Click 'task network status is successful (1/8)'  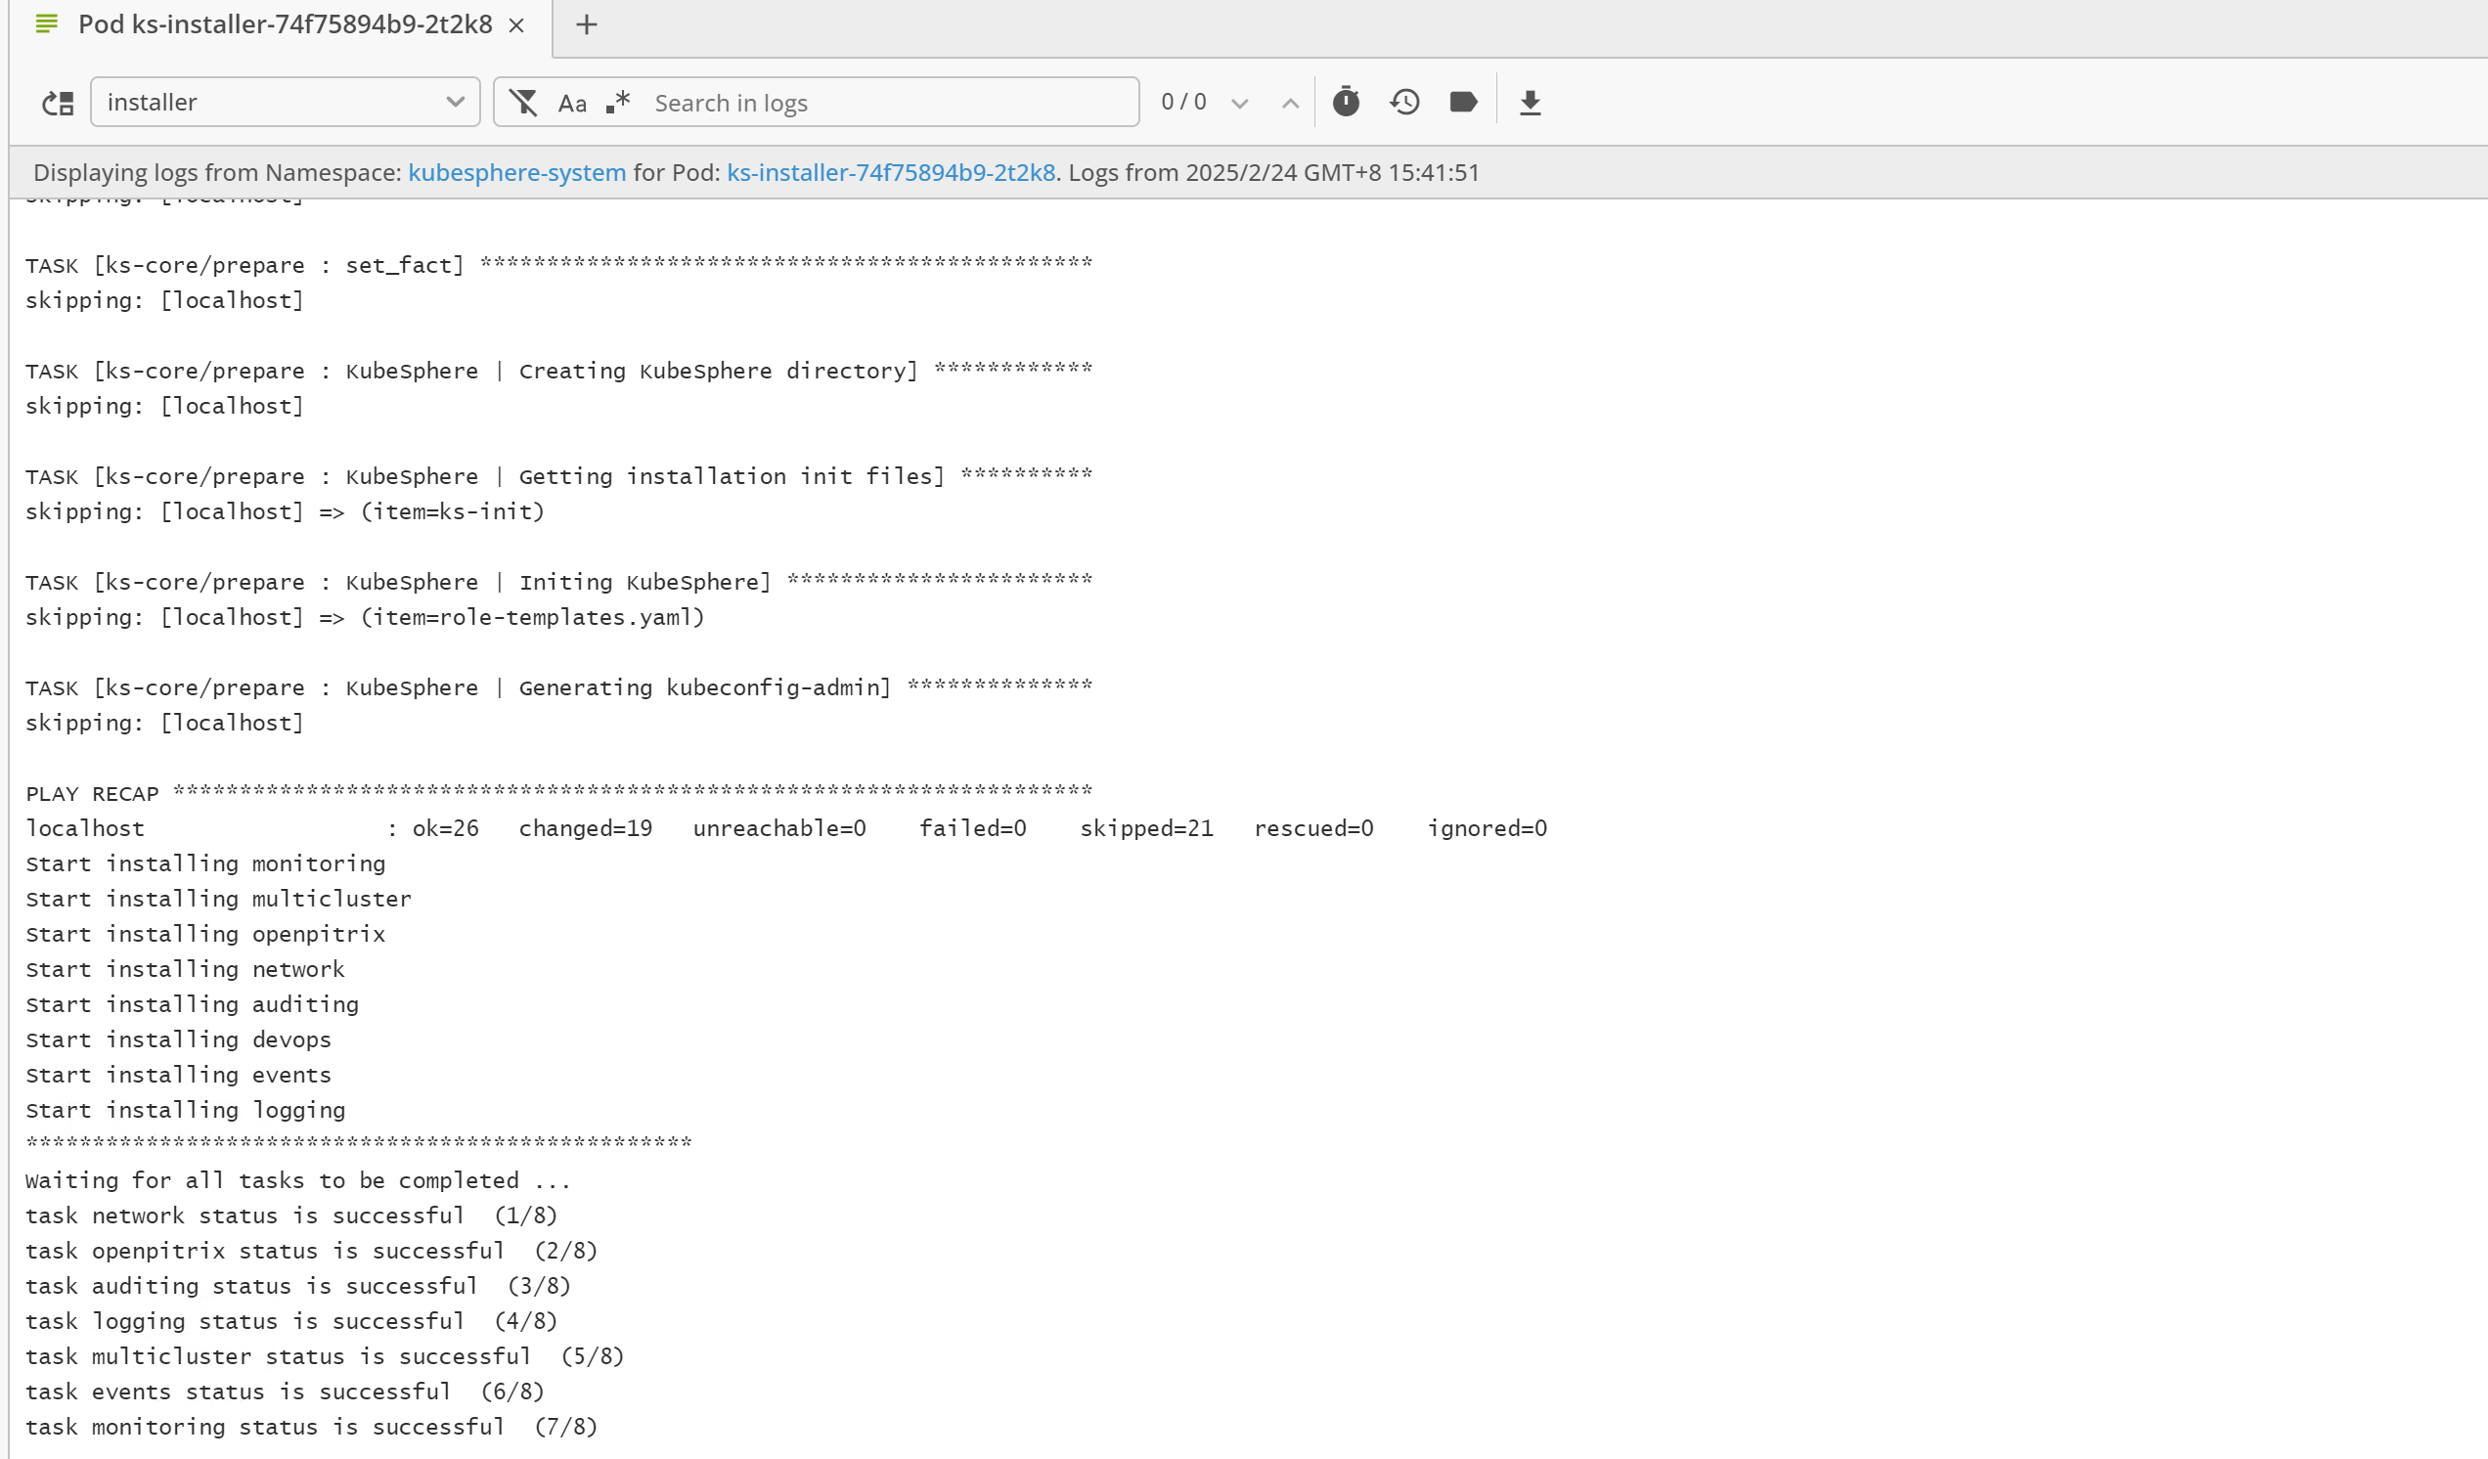291,1216
